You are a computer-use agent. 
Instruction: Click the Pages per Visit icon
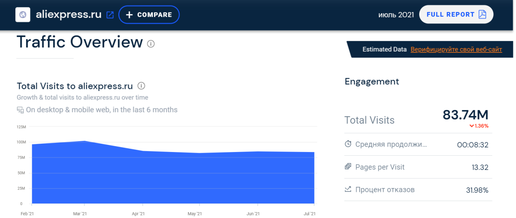348,167
